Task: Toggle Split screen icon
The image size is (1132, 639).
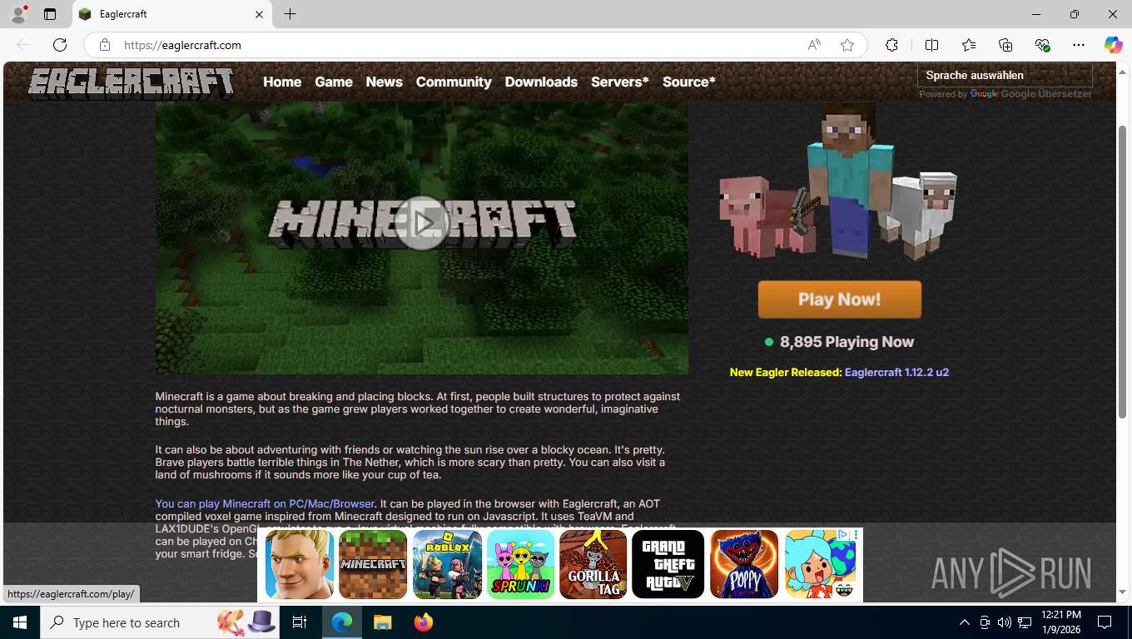Action: coord(931,45)
